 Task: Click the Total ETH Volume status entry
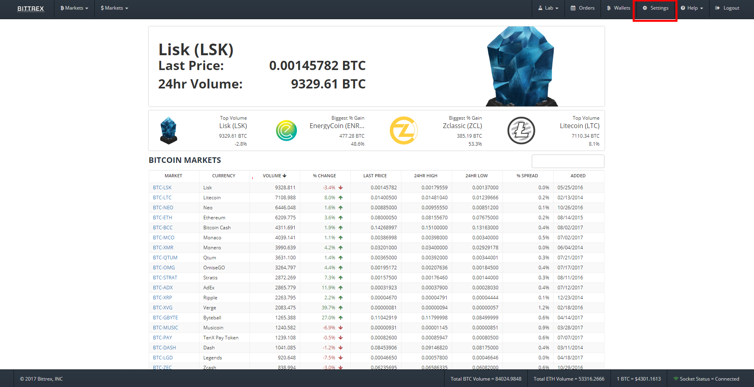pos(569,379)
